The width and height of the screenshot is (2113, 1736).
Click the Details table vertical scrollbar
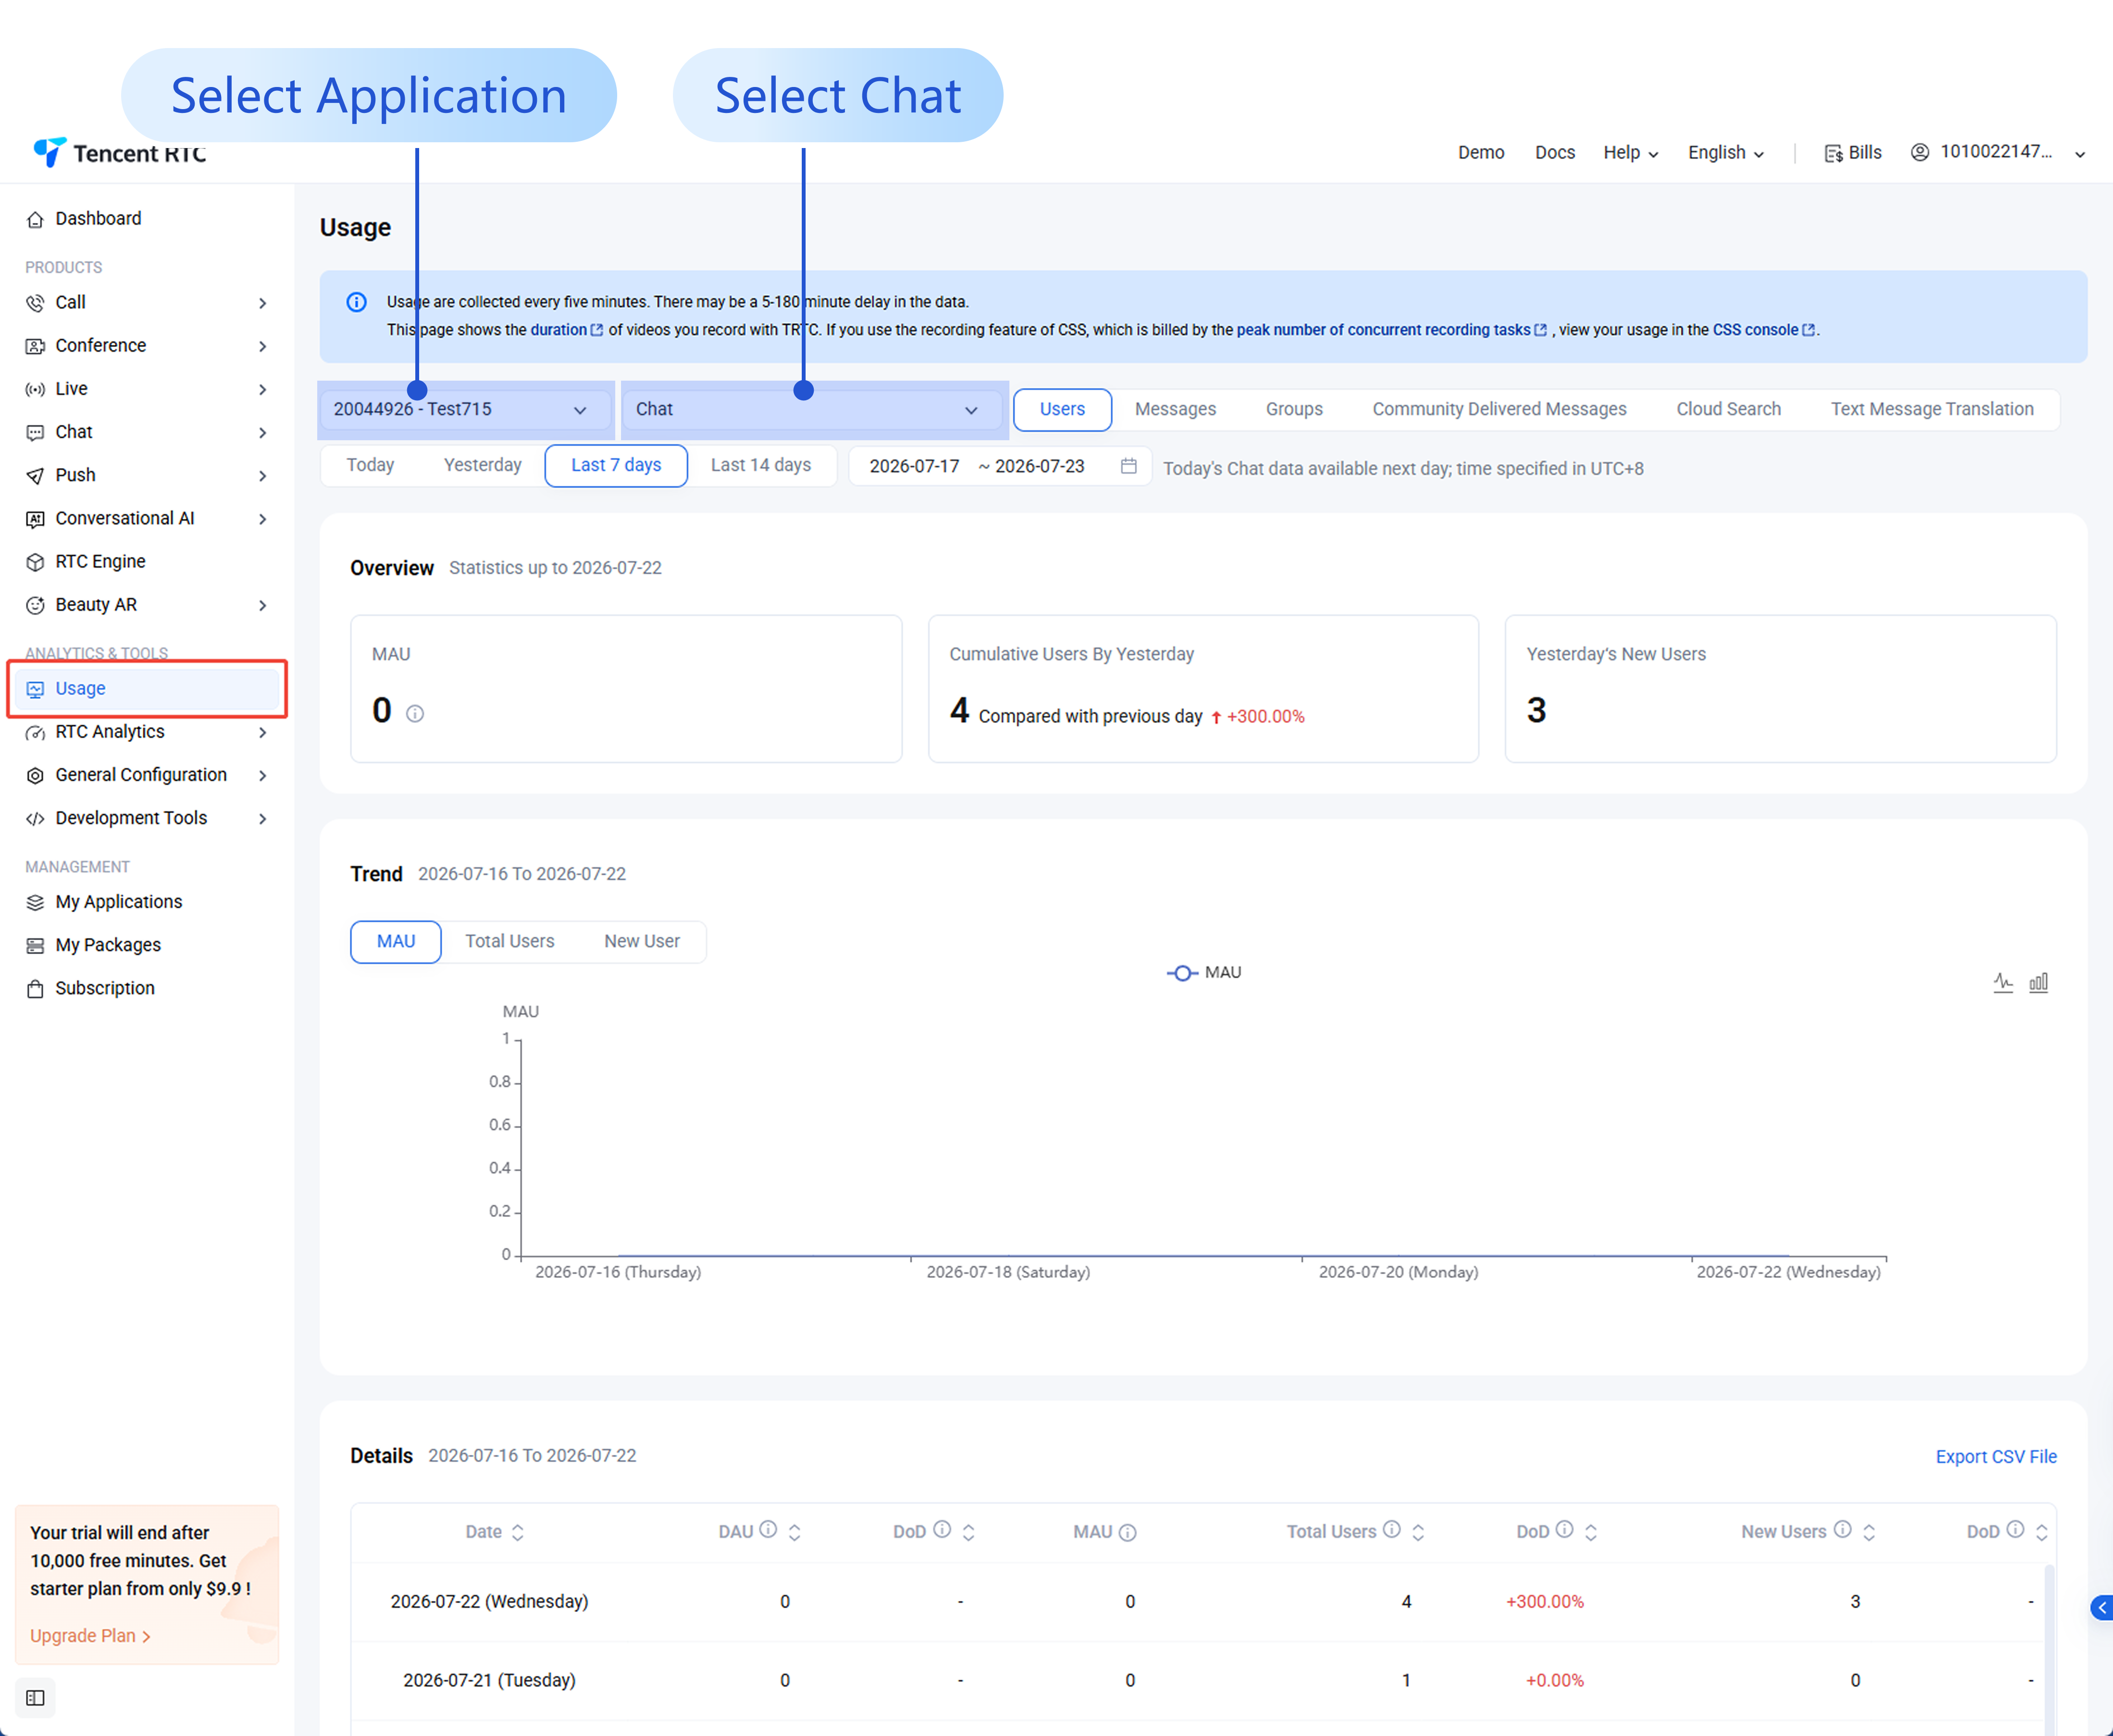coord(2049,1650)
